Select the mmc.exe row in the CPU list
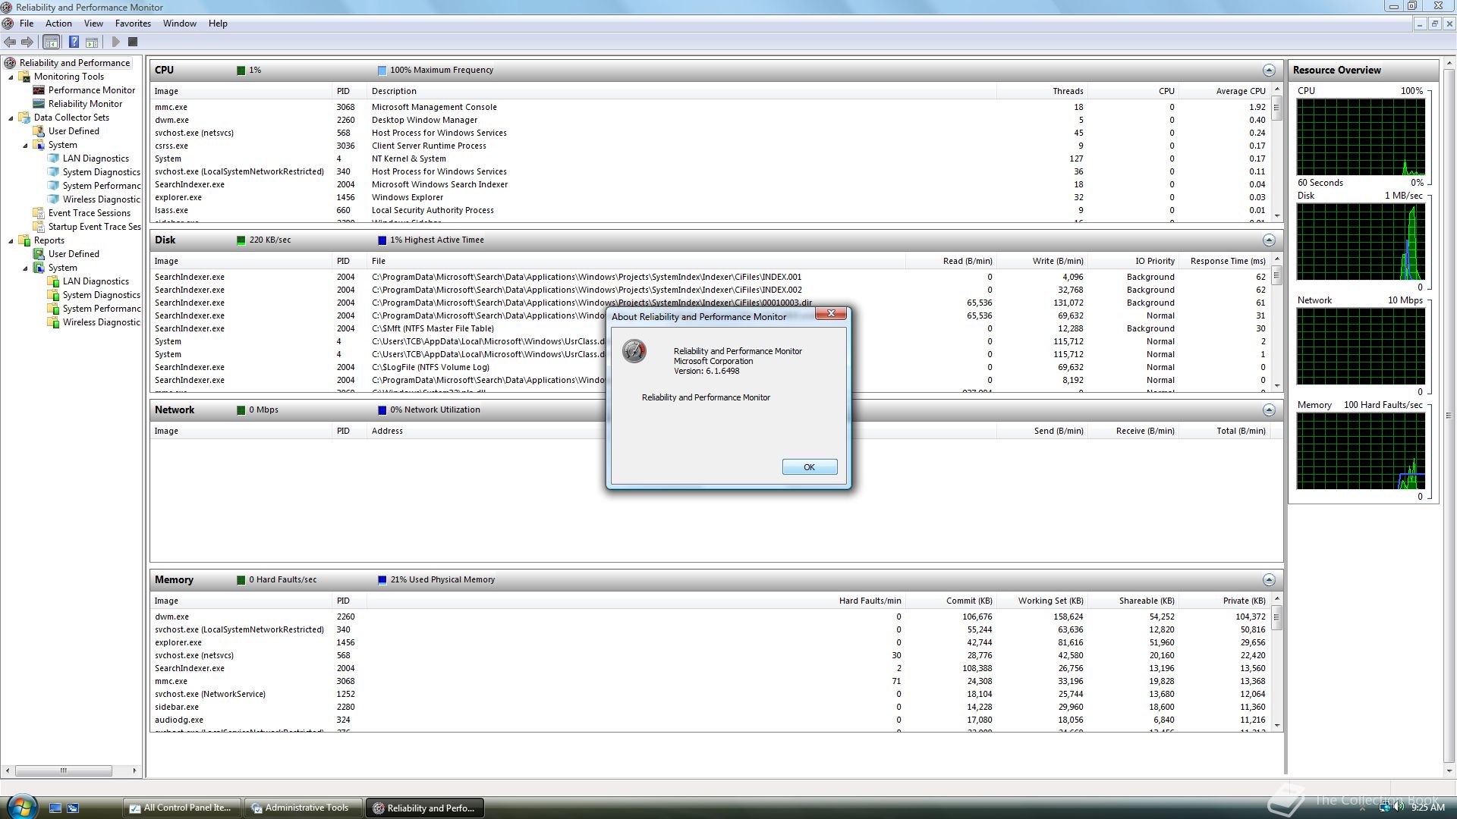Screen dimensions: 1457x819 712,107
